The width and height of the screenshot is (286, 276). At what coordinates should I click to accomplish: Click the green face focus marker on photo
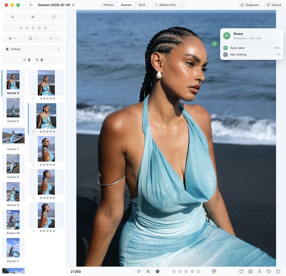pyautogui.click(x=214, y=44)
